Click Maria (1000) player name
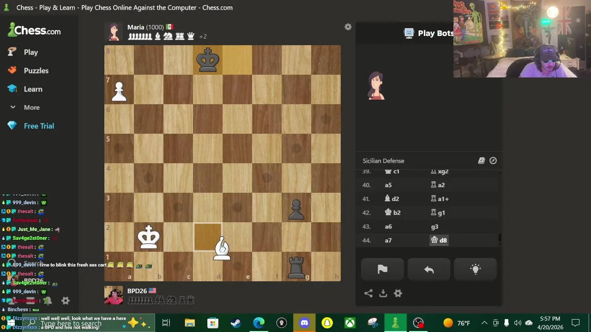Image resolution: width=591 pixels, height=332 pixels. pyautogui.click(x=145, y=27)
